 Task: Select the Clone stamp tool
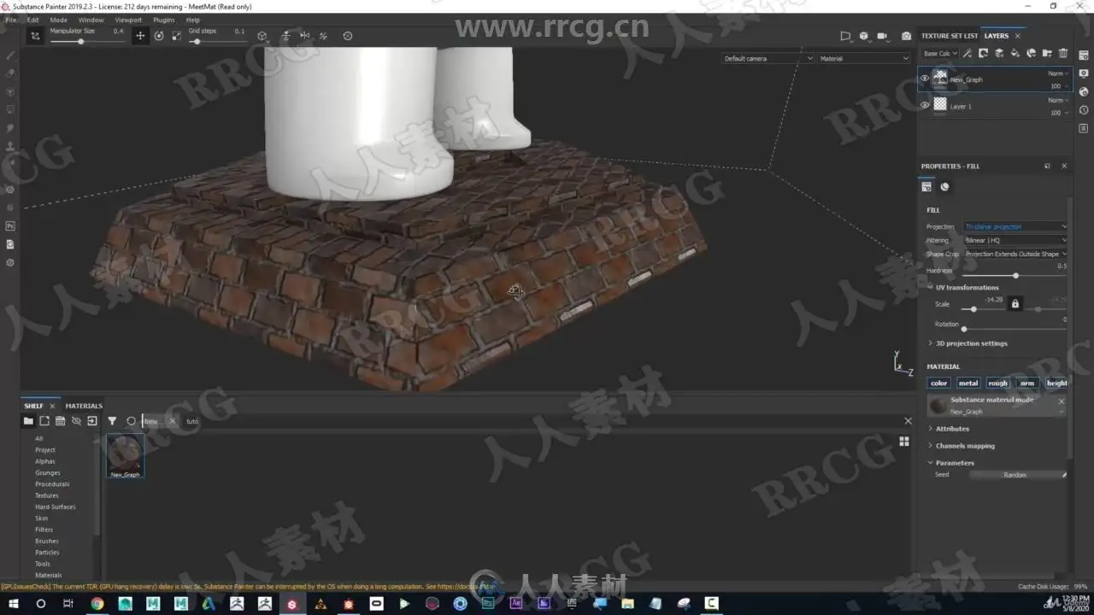[10, 146]
